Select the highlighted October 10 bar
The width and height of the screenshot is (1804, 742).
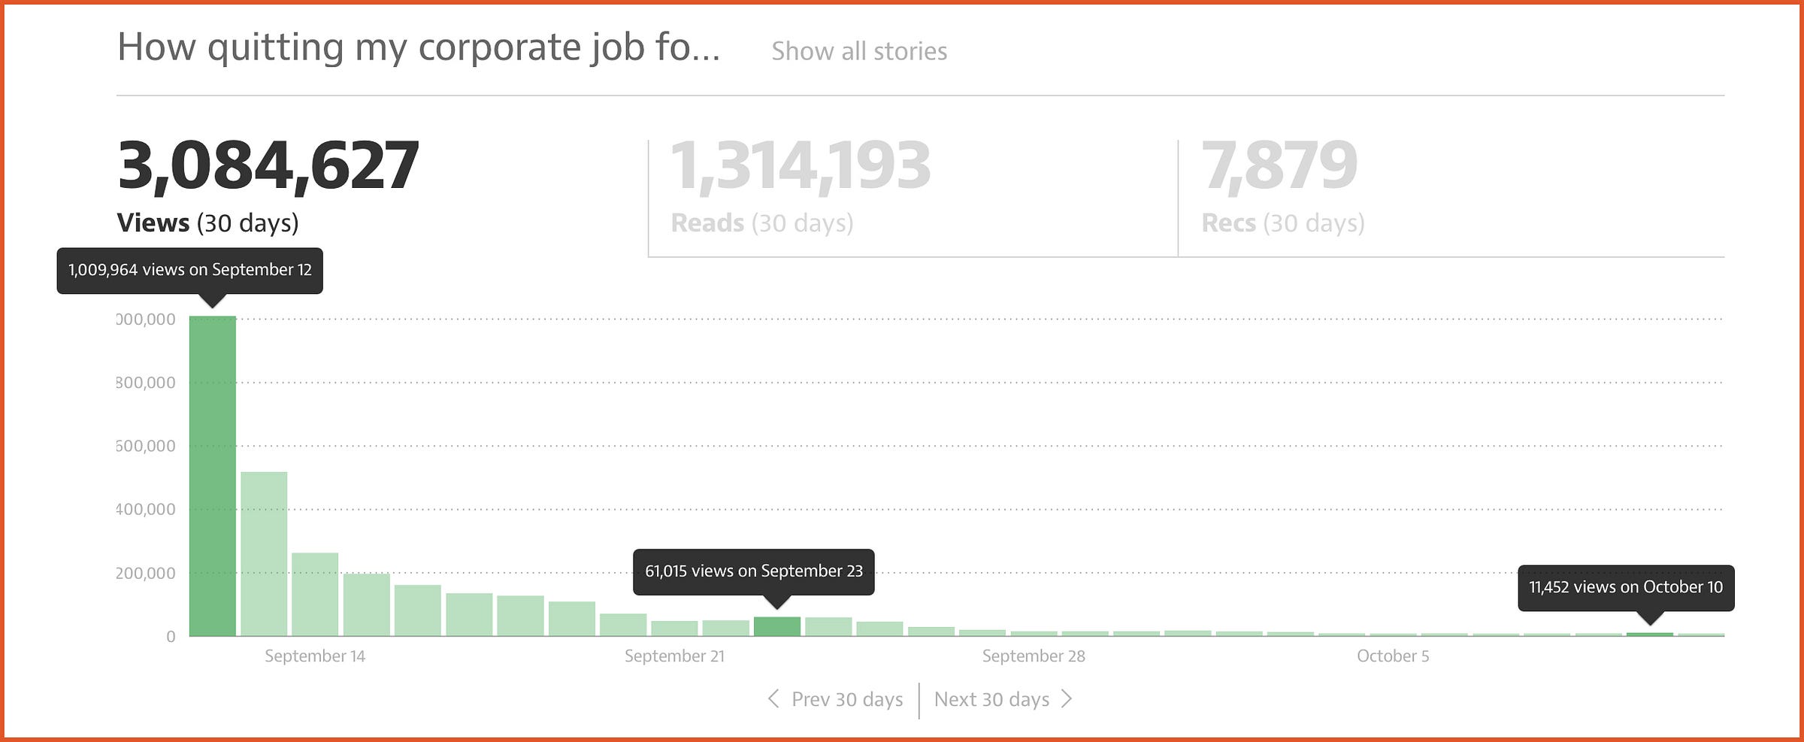pos(1650,634)
